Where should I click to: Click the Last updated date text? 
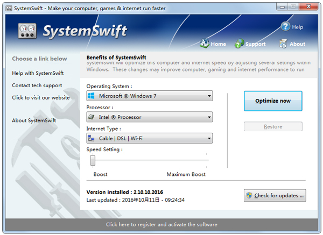[x=136, y=200]
